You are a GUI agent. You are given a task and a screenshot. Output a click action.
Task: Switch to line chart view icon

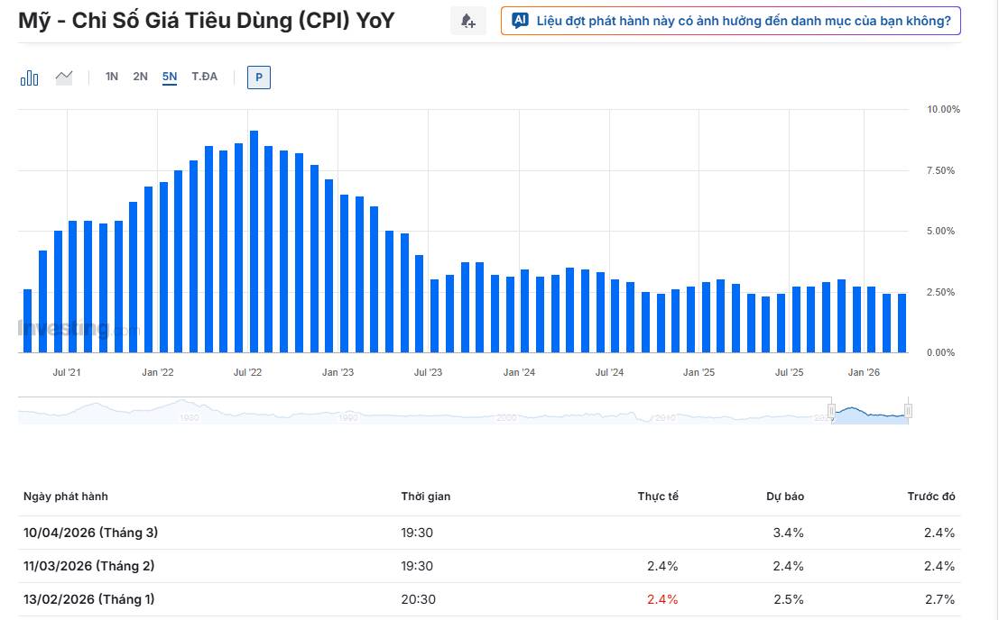(x=64, y=77)
